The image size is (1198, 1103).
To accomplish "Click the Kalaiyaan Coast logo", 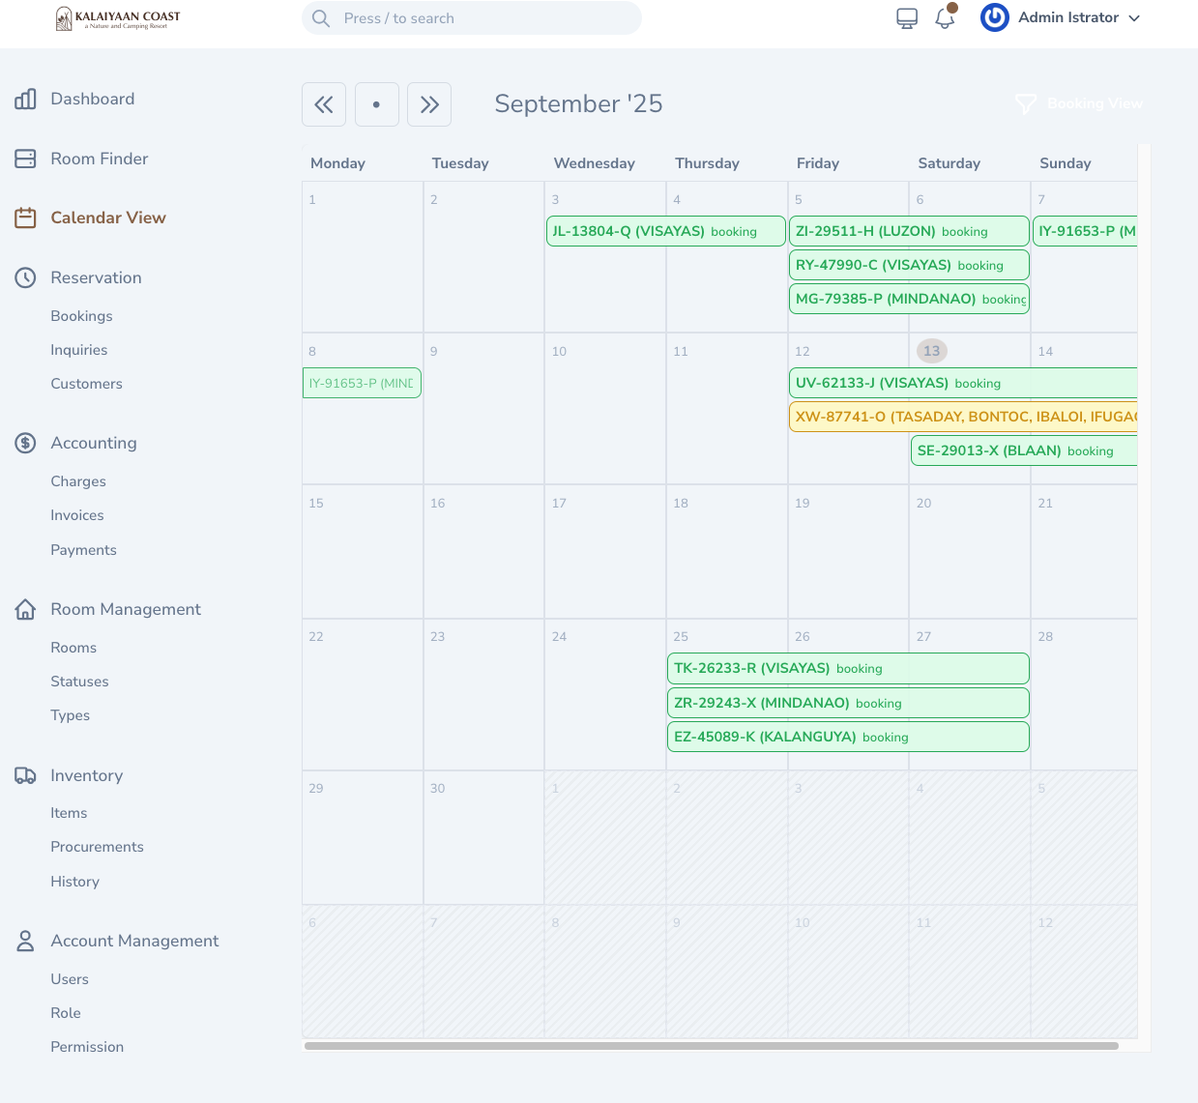I will coord(116,18).
